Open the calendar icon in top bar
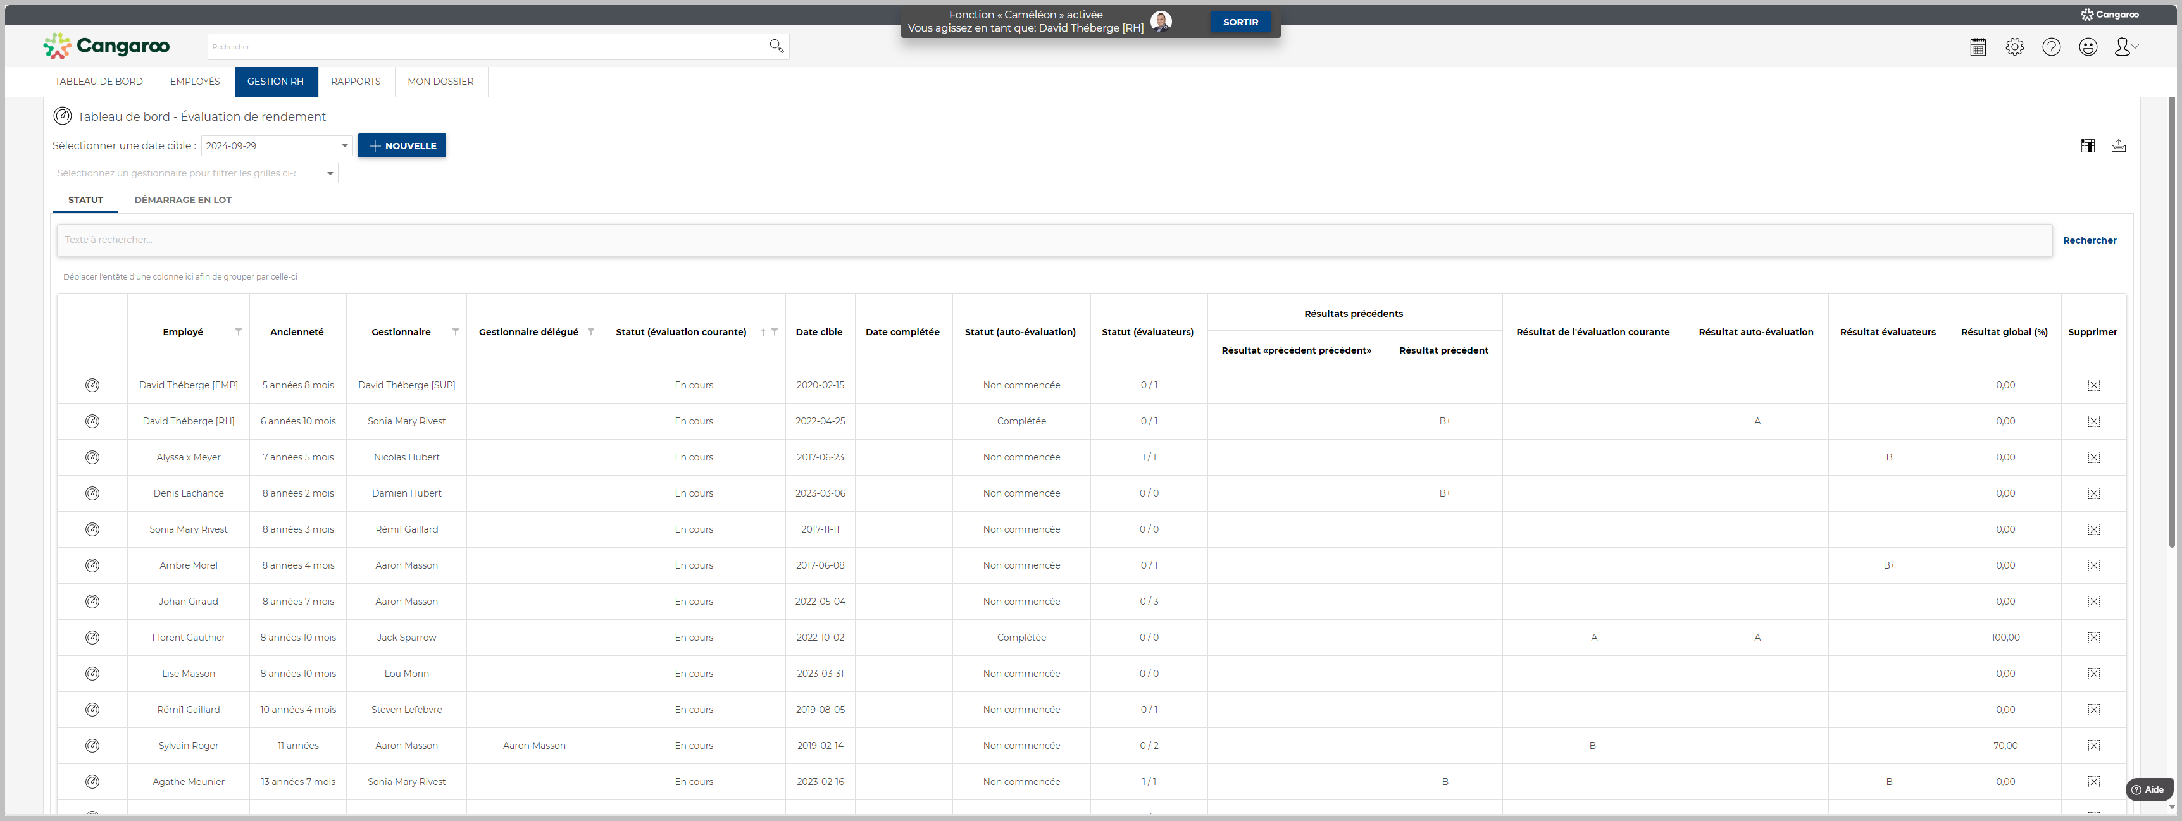Viewport: 2182px width, 821px height. click(1978, 47)
